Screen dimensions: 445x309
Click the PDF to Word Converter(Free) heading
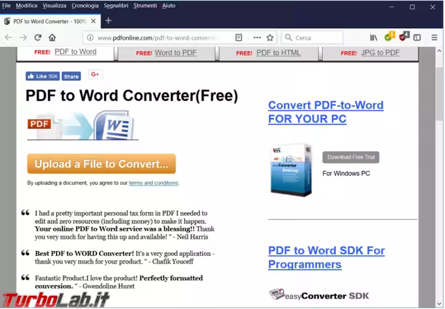[x=132, y=96]
